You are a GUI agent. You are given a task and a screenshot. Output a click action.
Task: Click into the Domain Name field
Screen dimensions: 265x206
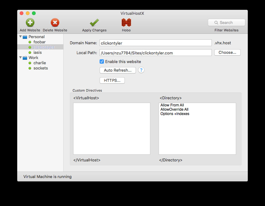(156, 43)
